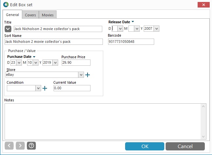Image resolution: width=212 pixels, height=155 pixels.
Task: Switch to the Covers tab
Action: pyautogui.click(x=30, y=15)
